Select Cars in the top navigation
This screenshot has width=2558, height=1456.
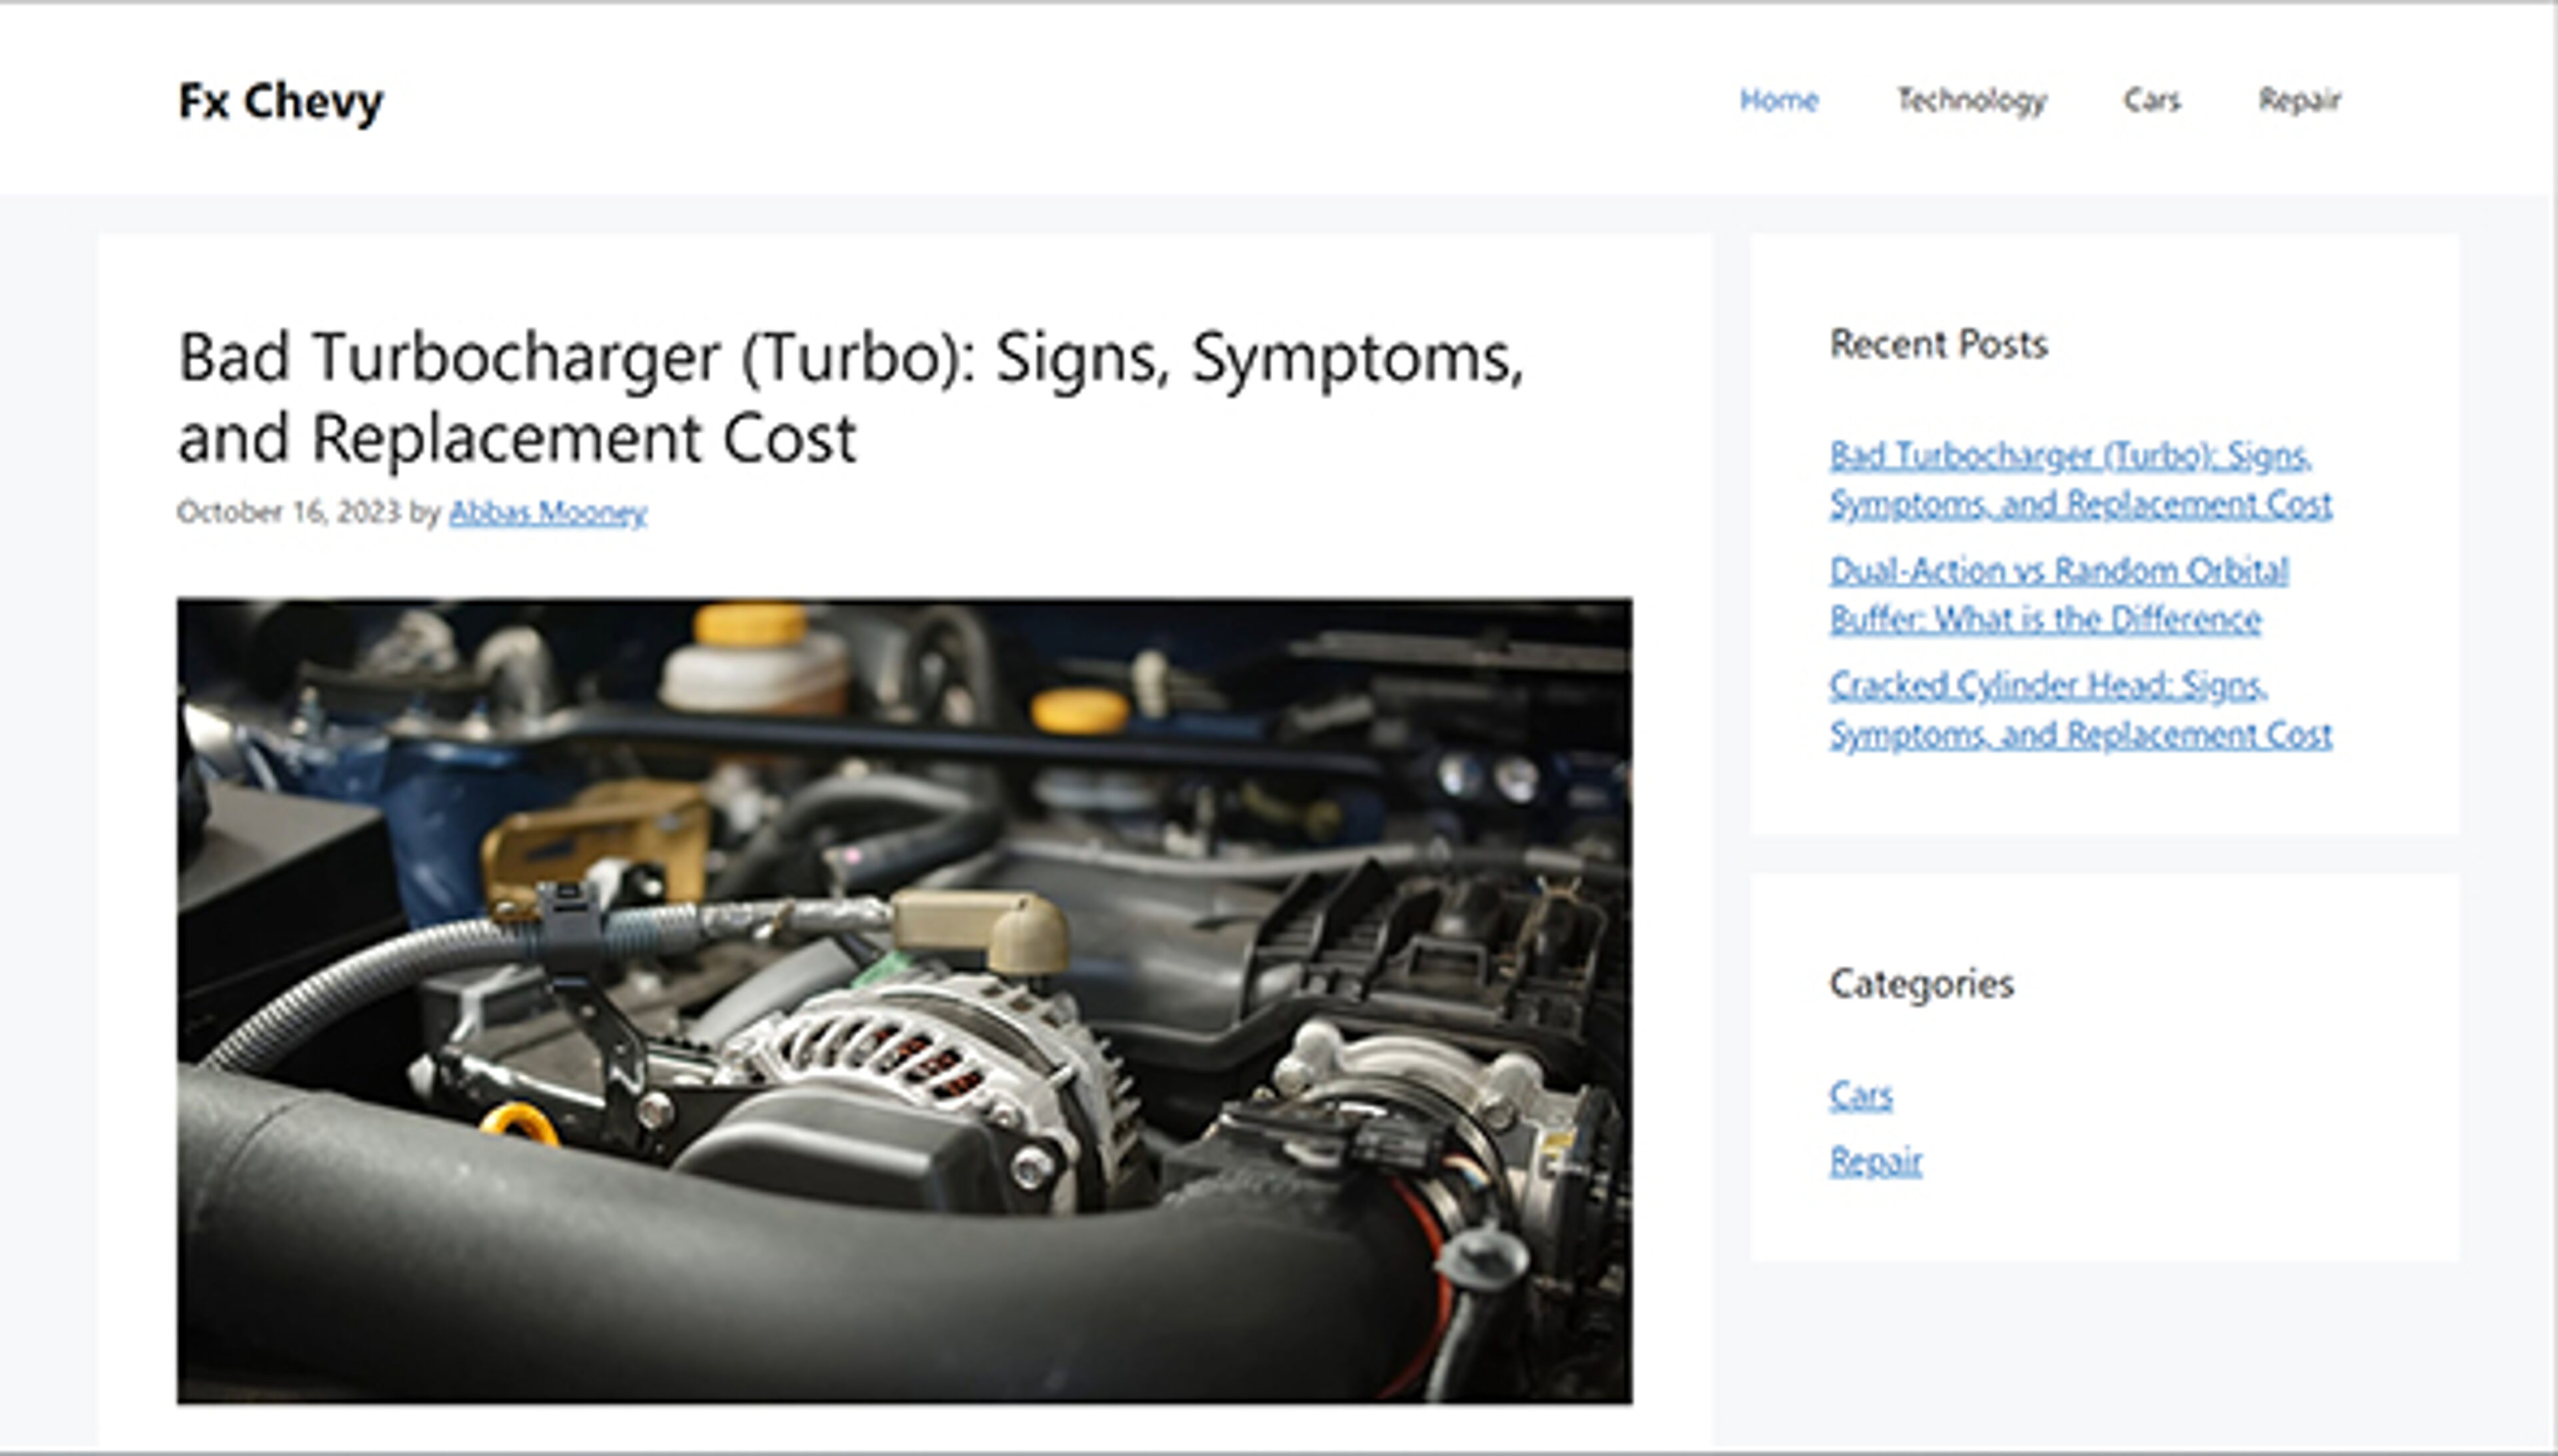2151,100
